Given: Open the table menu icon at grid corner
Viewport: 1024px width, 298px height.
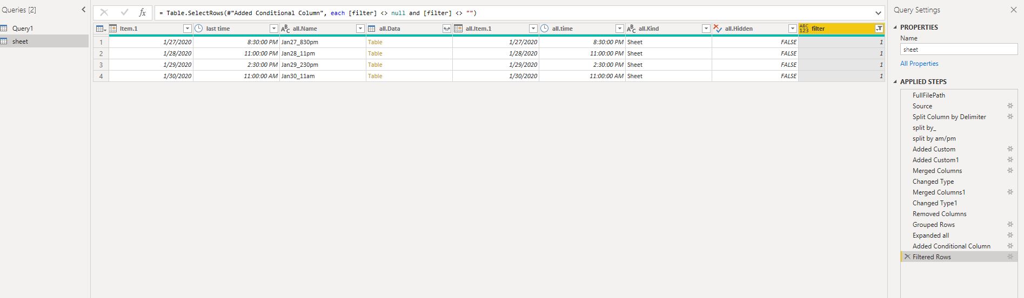Looking at the screenshot, I should pos(101,29).
